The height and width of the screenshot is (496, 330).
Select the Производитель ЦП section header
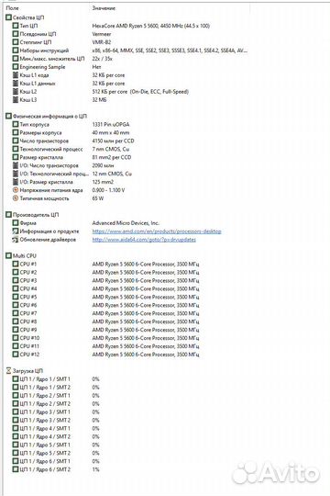[x=32, y=215]
